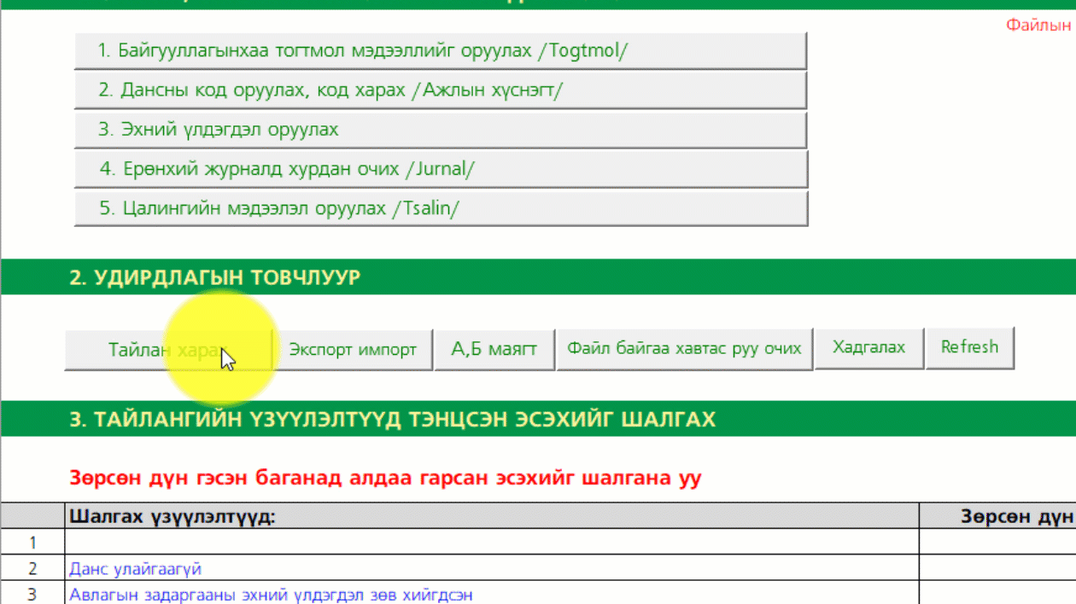Click 'Тайлан харах' highlighted button
This screenshot has height=604, width=1076.
pos(167,349)
